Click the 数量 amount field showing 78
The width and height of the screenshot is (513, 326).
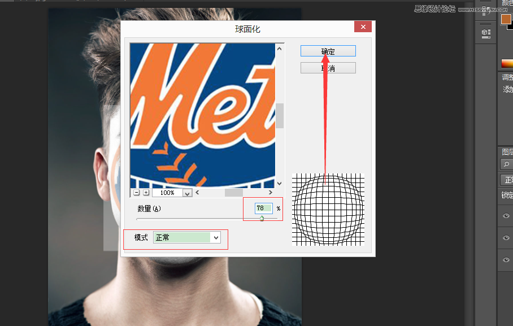pos(264,208)
